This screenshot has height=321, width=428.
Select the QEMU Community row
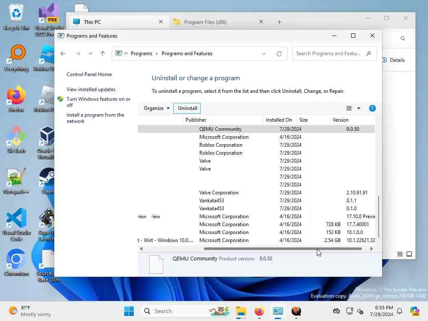[256, 129]
